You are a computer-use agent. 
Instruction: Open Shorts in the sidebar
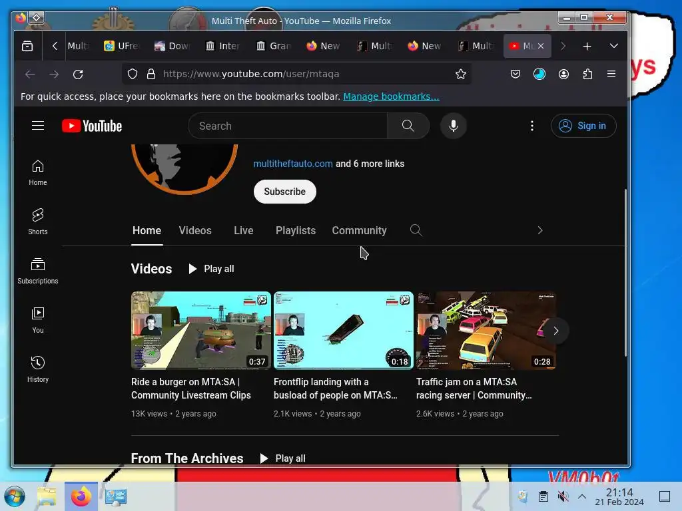tap(38, 222)
